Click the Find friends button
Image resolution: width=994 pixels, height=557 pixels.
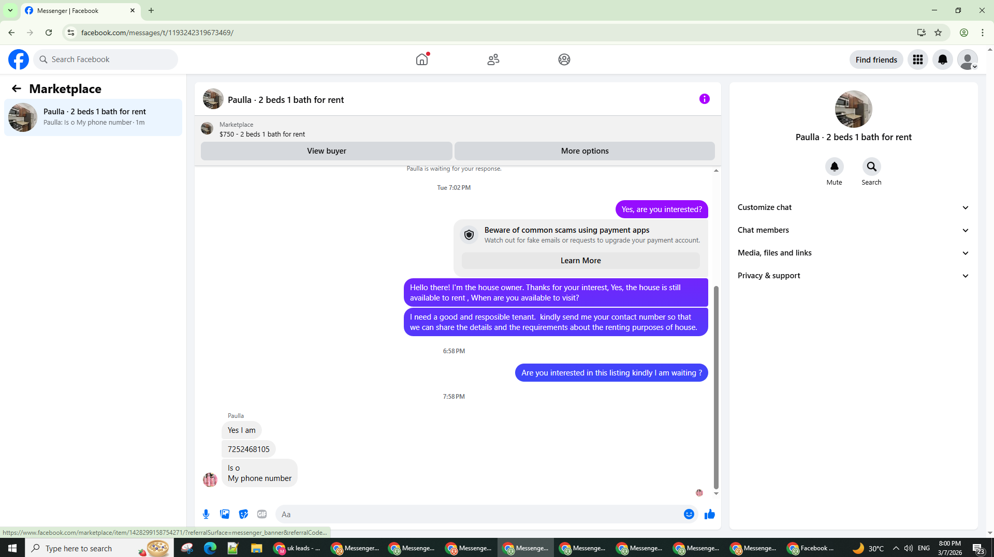tap(876, 59)
